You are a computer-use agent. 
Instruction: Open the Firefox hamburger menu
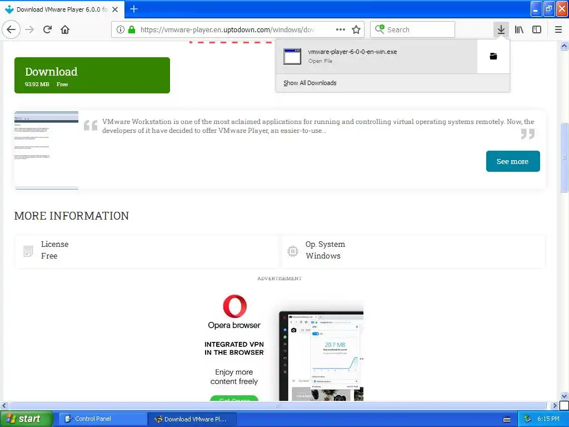point(558,29)
